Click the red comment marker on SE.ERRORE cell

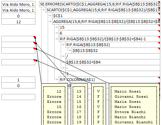click(159, 2)
